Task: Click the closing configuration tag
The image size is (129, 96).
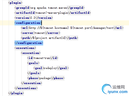Action: click(x=29, y=43)
